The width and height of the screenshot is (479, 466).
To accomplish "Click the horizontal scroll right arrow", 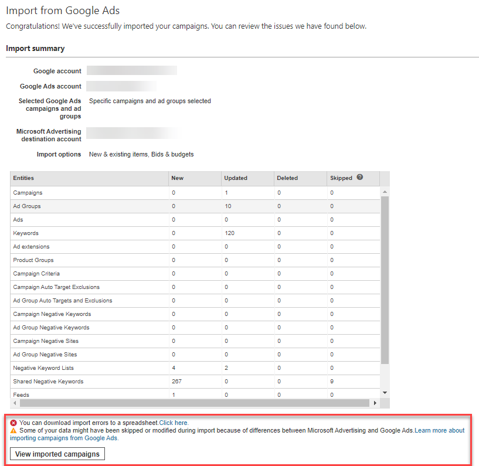I will click(x=375, y=403).
